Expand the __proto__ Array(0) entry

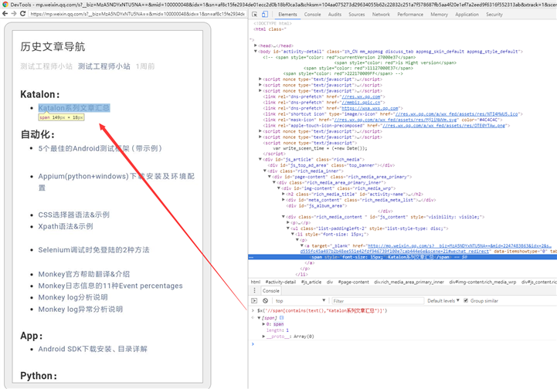click(263, 337)
